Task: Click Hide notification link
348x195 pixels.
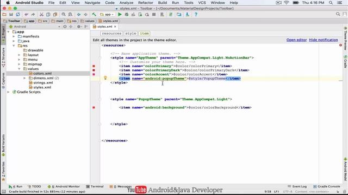Action: pyautogui.click(x=324, y=40)
